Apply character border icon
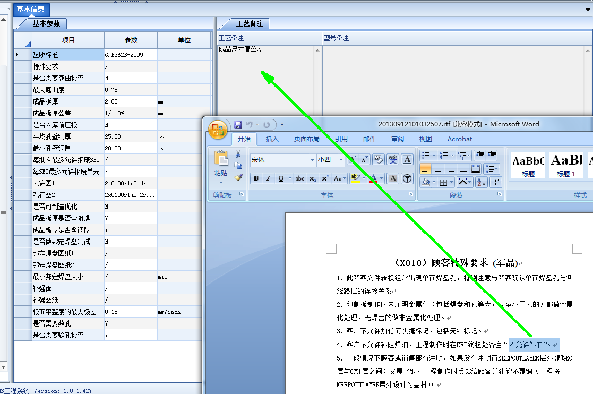 (407, 160)
